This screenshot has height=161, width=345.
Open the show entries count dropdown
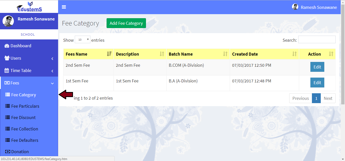(x=83, y=40)
